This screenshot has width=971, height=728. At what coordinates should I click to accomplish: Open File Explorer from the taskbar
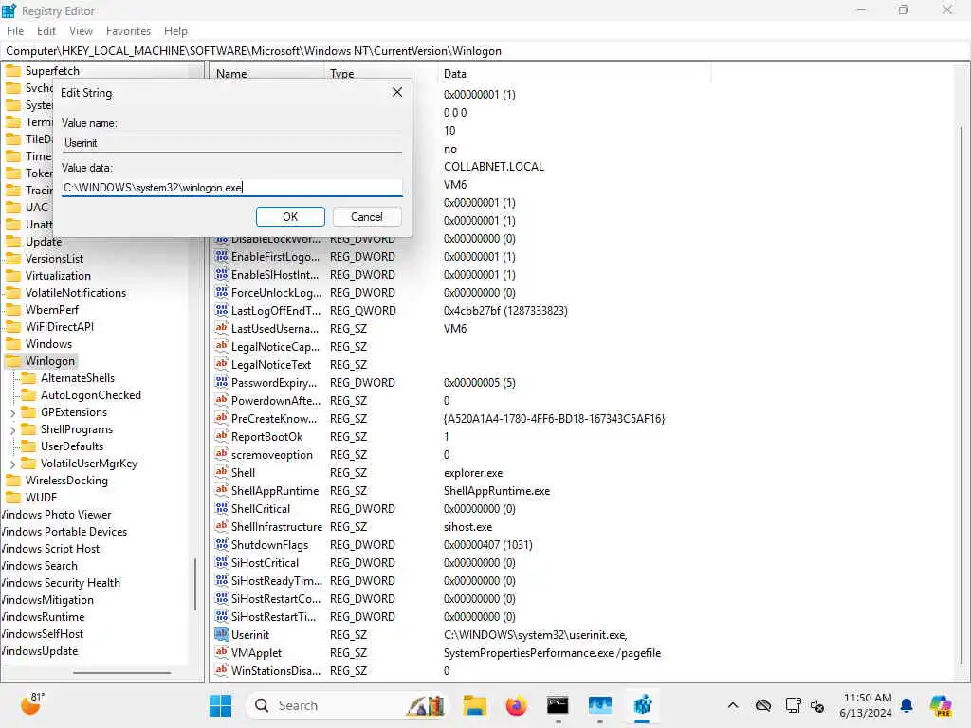[475, 705]
